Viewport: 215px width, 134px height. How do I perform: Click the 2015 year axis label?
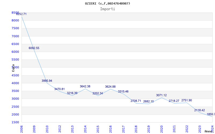pos(98,129)
